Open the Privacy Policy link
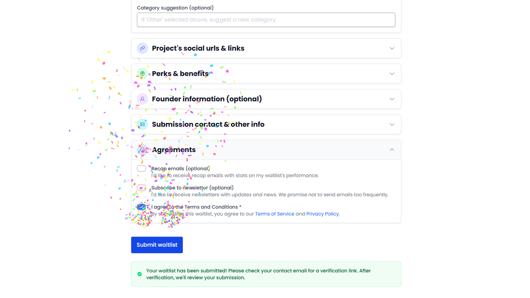530x298 pixels. click(x=322, y=214)
